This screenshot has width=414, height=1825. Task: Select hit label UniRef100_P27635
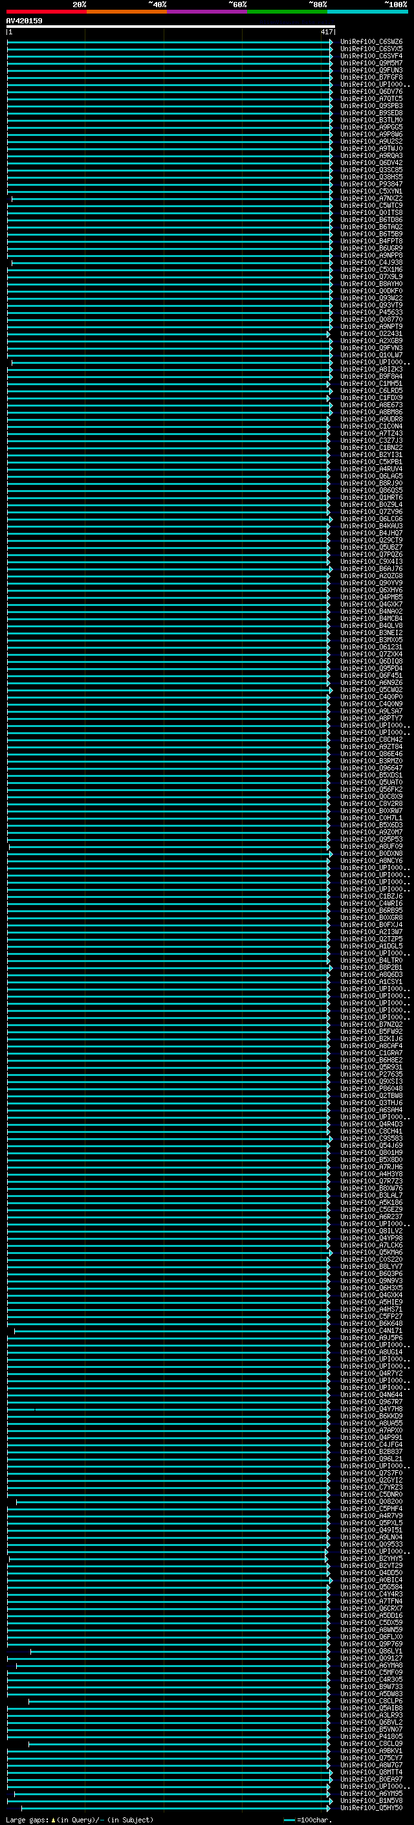coord(371,1074)
